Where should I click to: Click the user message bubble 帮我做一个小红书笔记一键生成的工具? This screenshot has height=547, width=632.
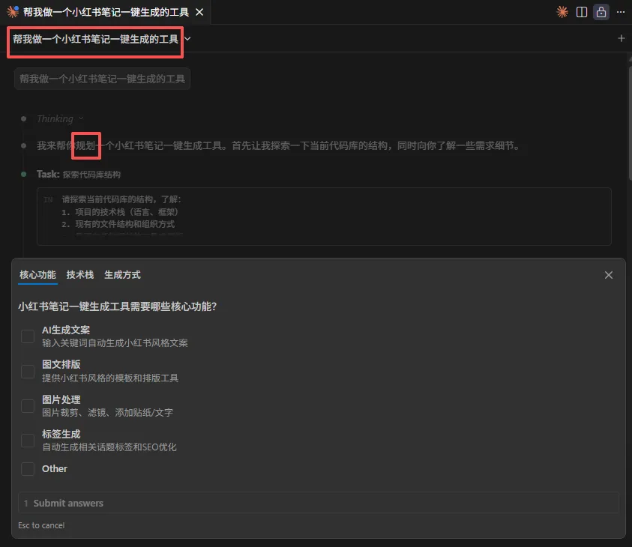coord(102,79)
